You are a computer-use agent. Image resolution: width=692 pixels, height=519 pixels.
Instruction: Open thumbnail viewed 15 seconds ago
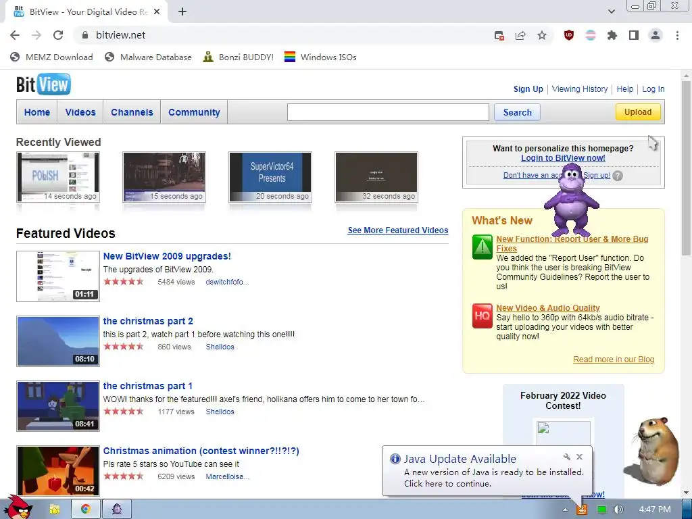164,177
